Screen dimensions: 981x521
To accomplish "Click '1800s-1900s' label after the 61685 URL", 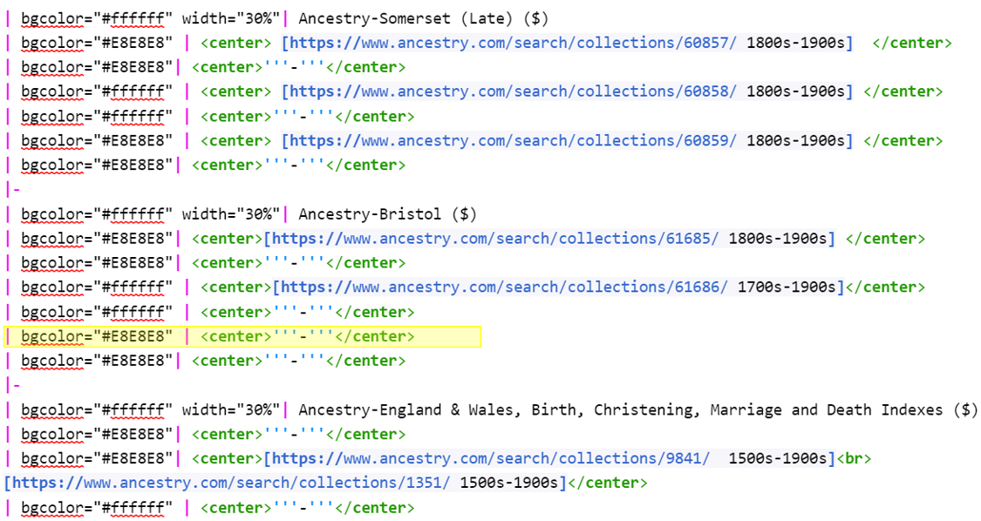I will coord(777,239).
